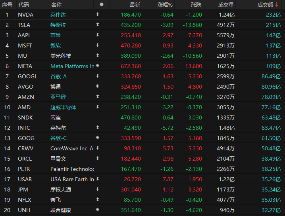Click the sun-shaped icon in the UNH row
Viewport: 285px width, 216px height.
click(98, 210)
